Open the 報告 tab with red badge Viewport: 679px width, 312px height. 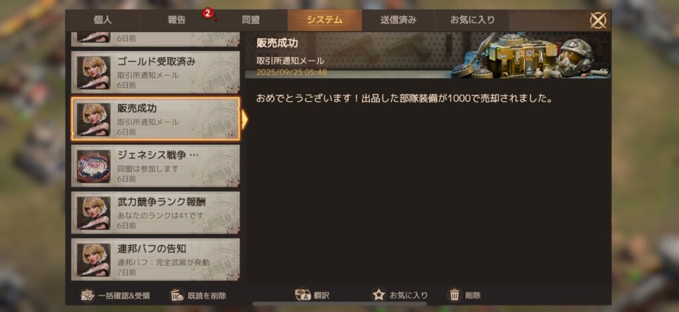tap(176, 20)
